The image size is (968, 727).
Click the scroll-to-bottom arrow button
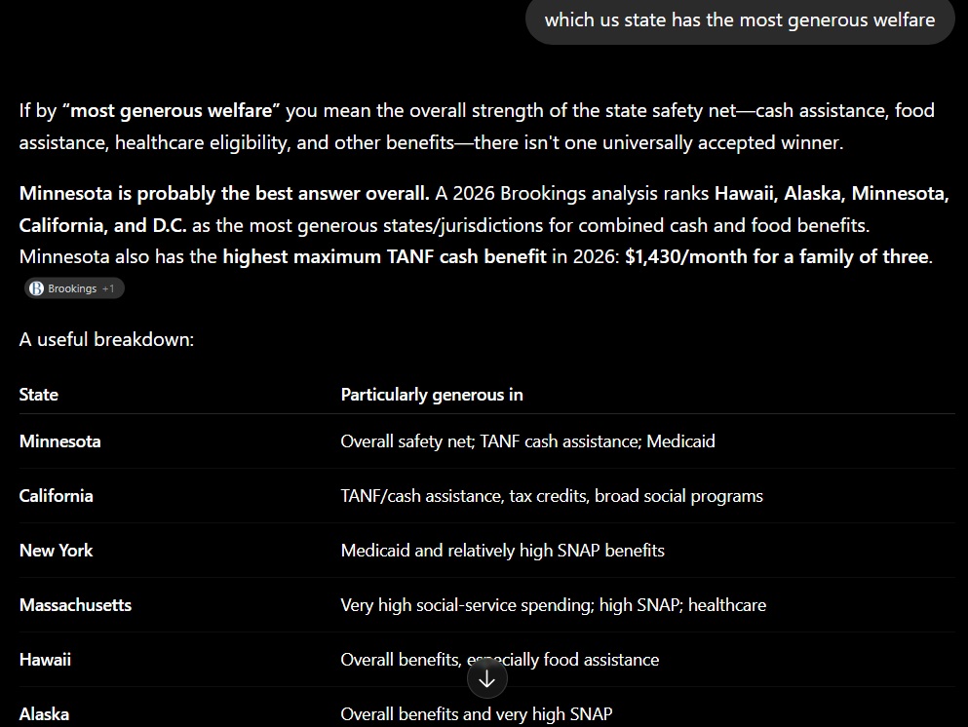[x=487, y=678]
